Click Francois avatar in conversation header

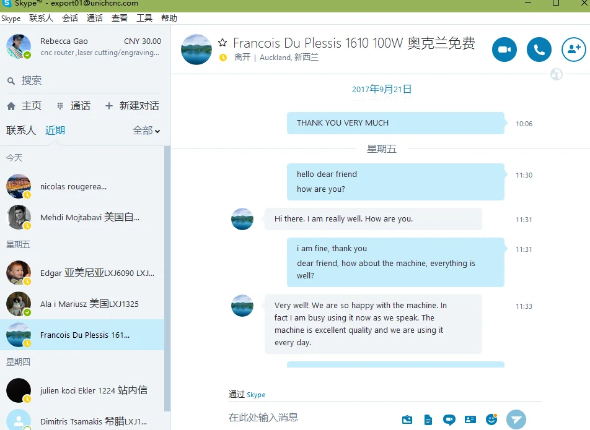[196, 49]
